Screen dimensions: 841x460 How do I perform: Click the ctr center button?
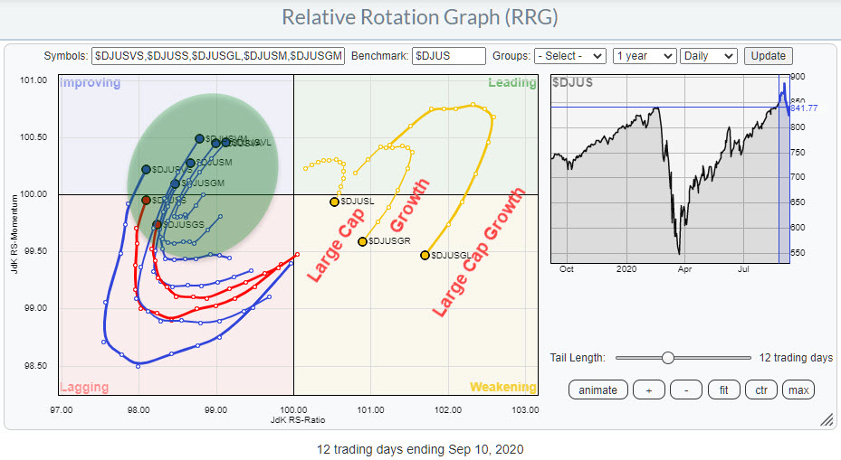pos(759,390)
